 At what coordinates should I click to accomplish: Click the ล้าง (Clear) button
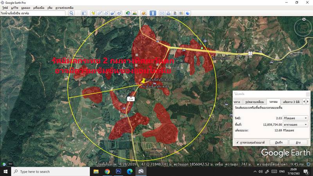coord(298,142)
